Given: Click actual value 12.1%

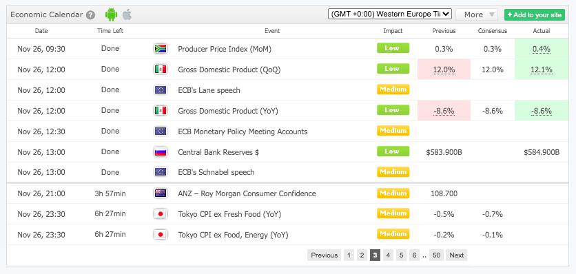Looking at the screenshot, I should [542, 70].
